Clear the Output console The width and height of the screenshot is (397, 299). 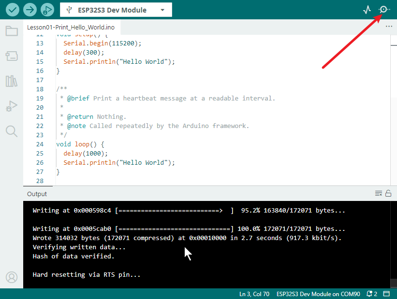pyautogui.click(x=379, y=194)
